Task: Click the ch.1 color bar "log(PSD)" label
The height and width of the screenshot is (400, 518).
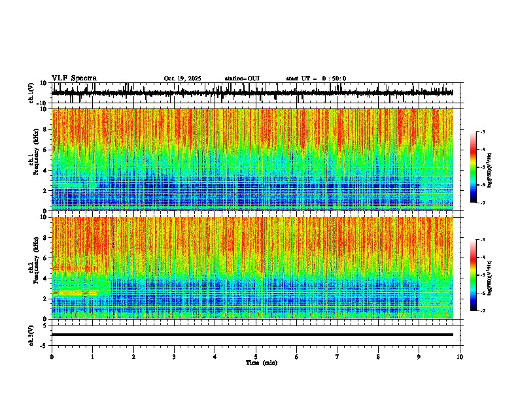Action: click(490, 171)
